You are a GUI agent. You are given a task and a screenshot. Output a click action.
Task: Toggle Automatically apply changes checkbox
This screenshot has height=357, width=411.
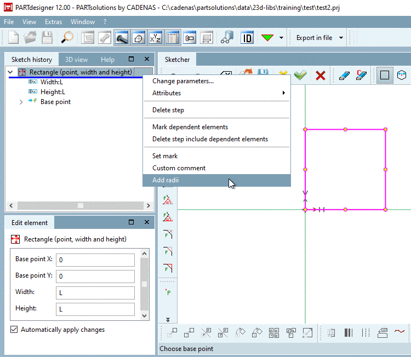point(14,330)
